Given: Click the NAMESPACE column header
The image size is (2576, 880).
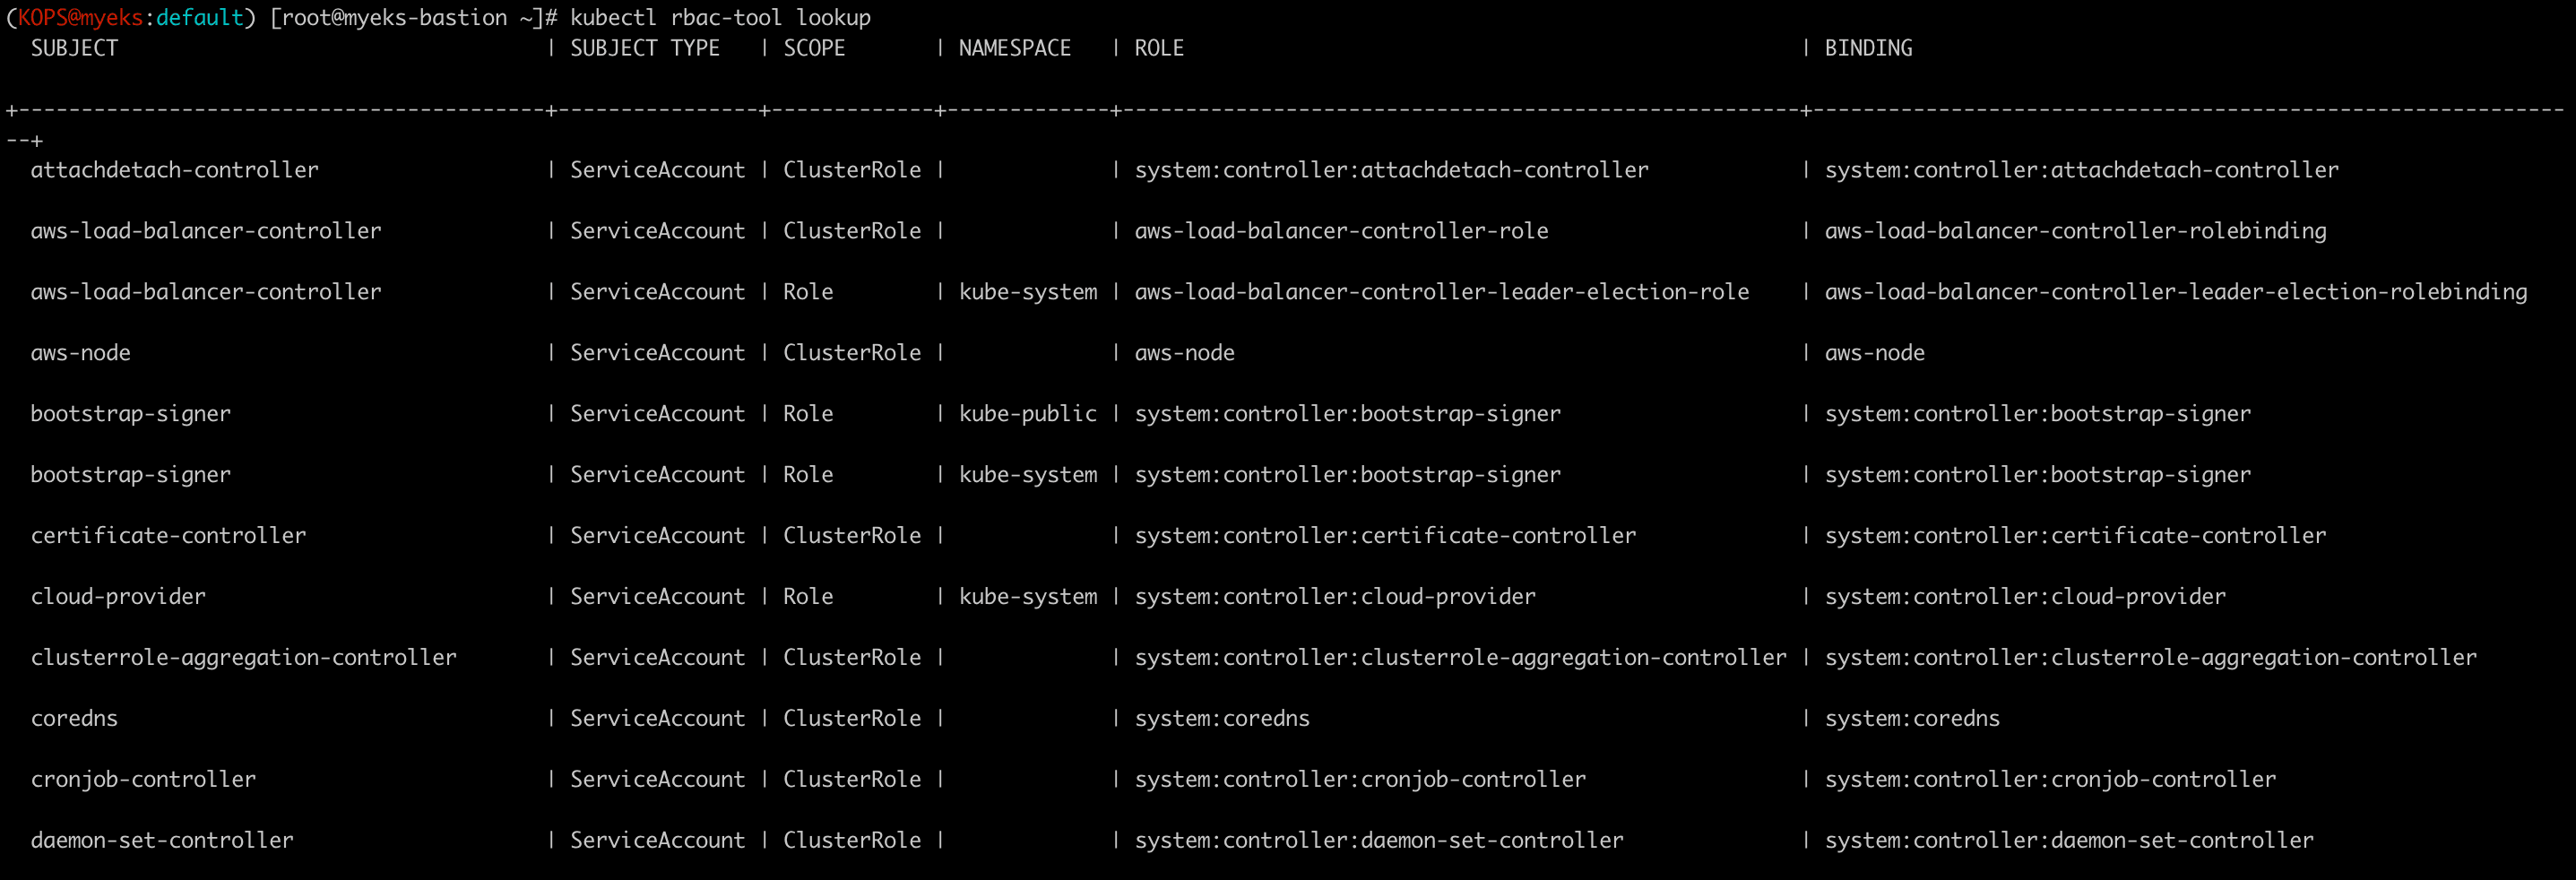Looking at the screenshot, I should pyautogui.click(x=1014, y=48).
